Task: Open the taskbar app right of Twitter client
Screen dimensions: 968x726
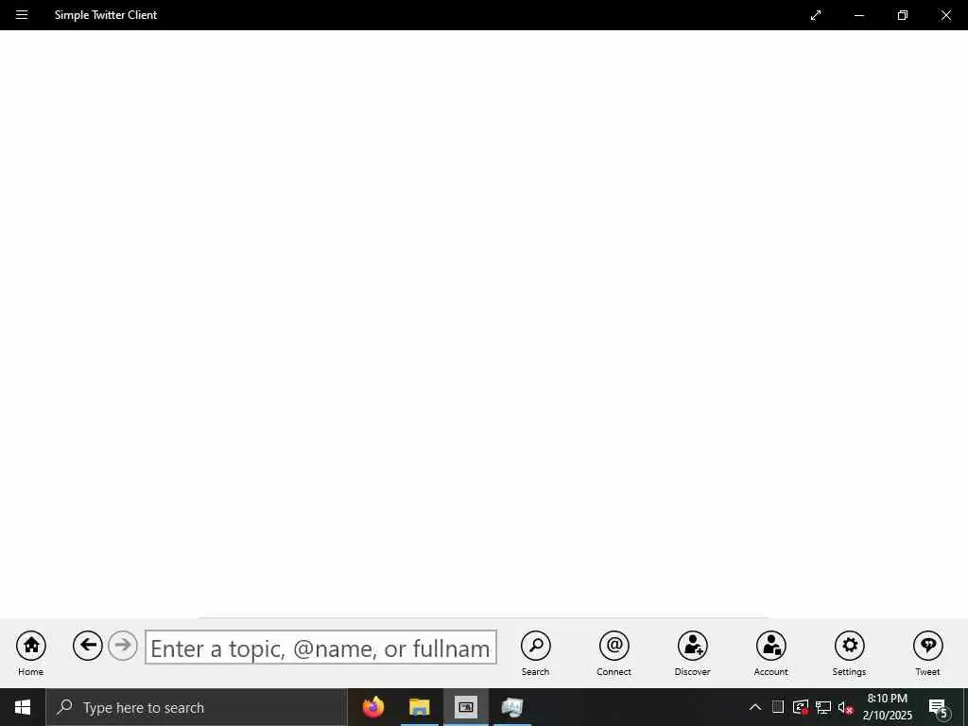Action: (512, 707)
